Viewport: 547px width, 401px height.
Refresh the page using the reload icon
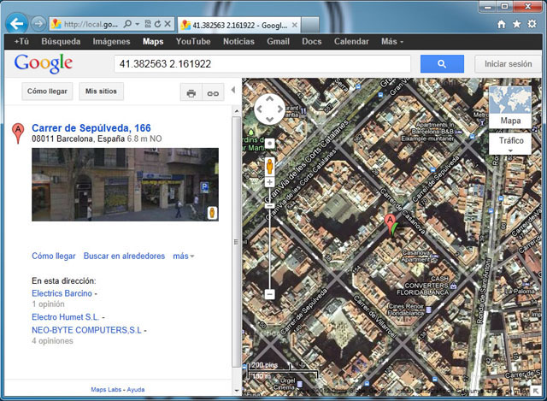click(x=157, y=24)
